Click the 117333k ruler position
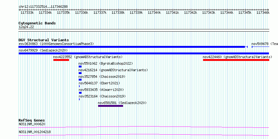 (x=27, y=12)
